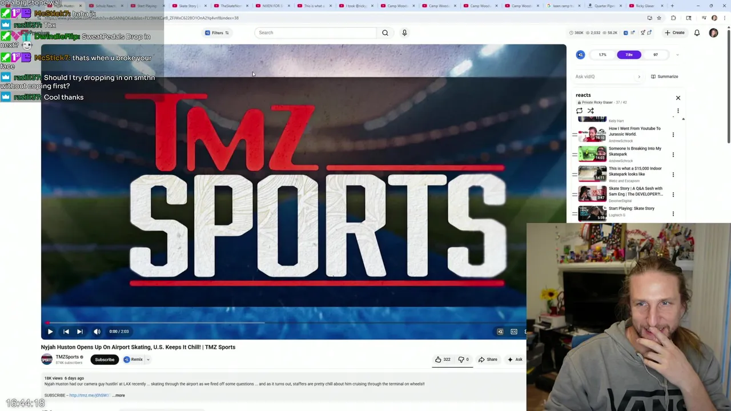This screenshot has width=731, height=411.
Task: Submit Ask vidIQ arrow
Action: (639, 76)
